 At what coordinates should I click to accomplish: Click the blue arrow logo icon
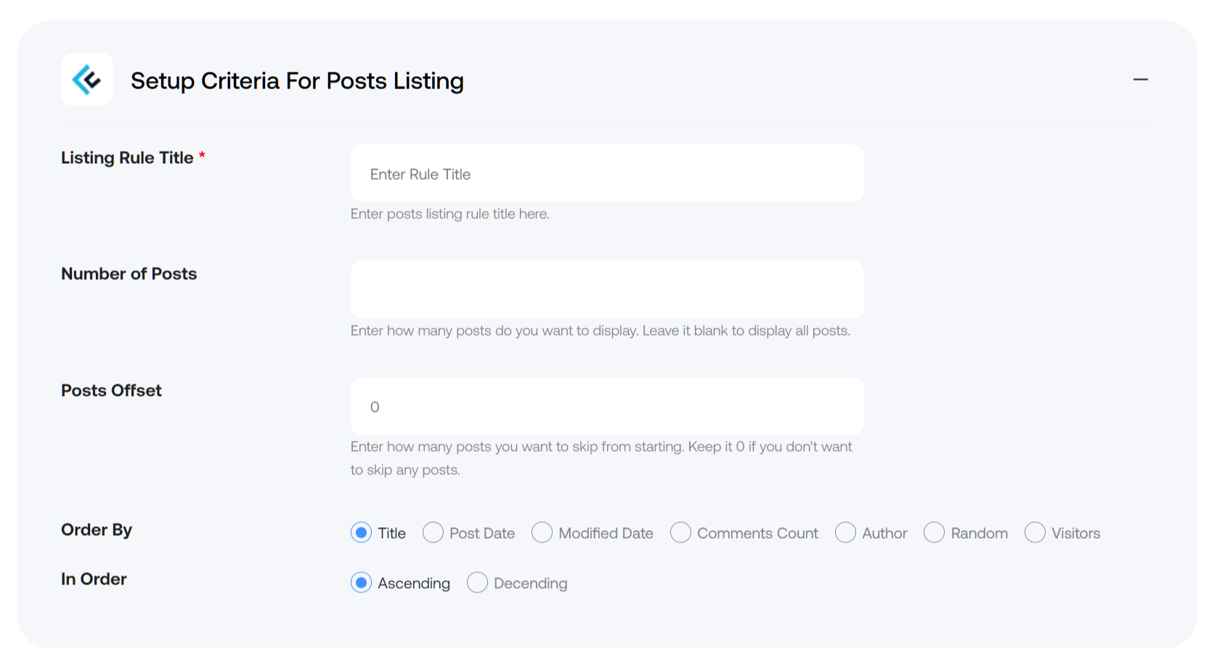point(87,80)
